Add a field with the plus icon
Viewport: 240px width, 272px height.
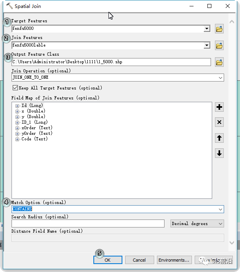click(x=219, y=107)
